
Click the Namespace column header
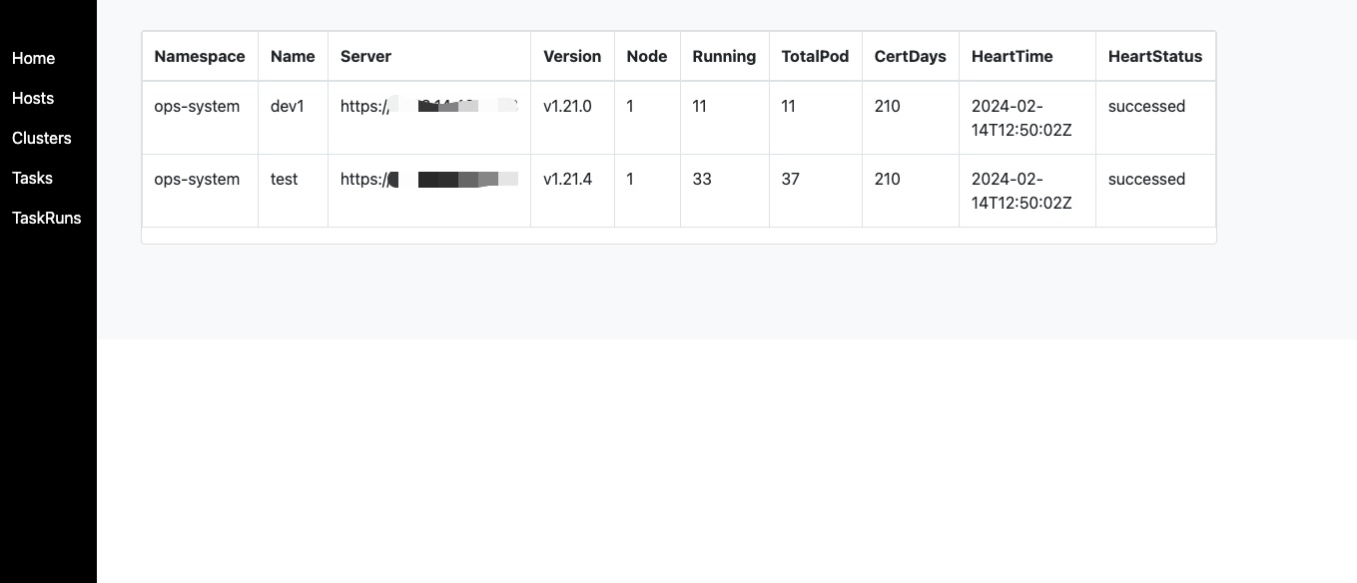pyautogui.click(x=200, y=56)
